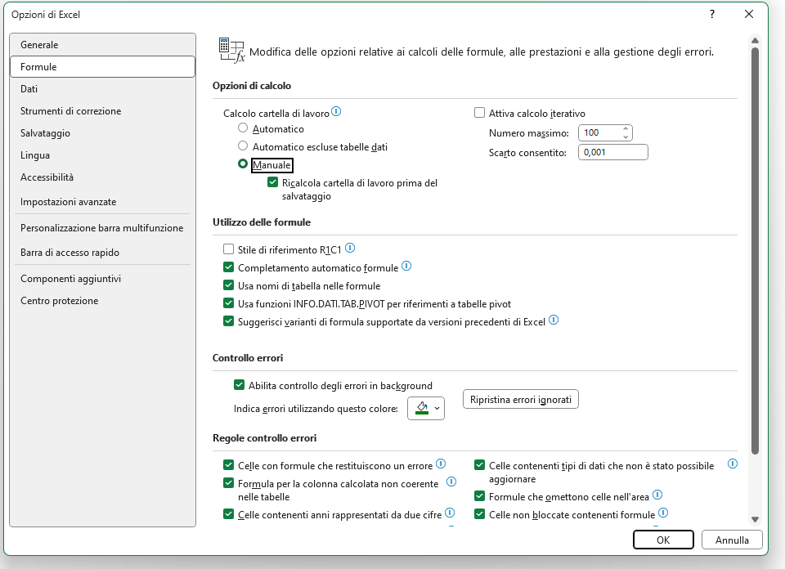The image size is (785, 569).
Task: Open the Lingua options category
Action: 103,155
